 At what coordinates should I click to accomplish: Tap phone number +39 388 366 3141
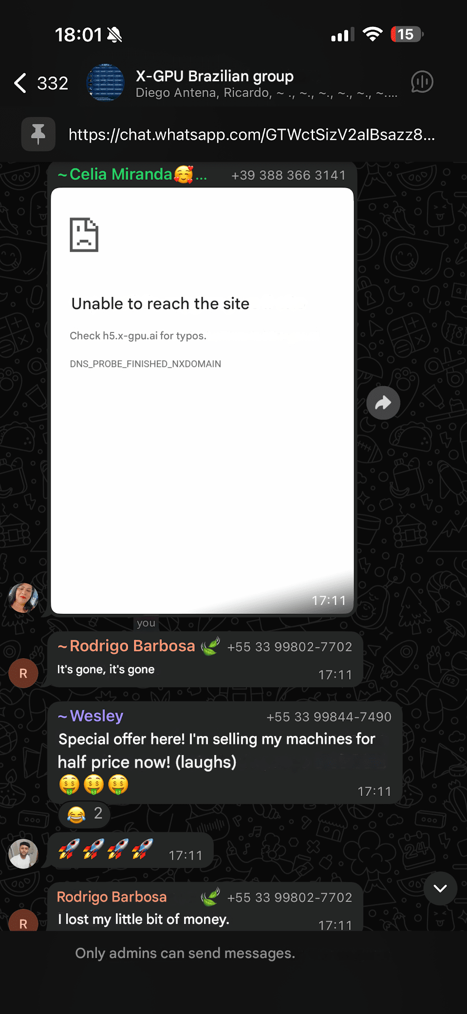tap(288, 175)
